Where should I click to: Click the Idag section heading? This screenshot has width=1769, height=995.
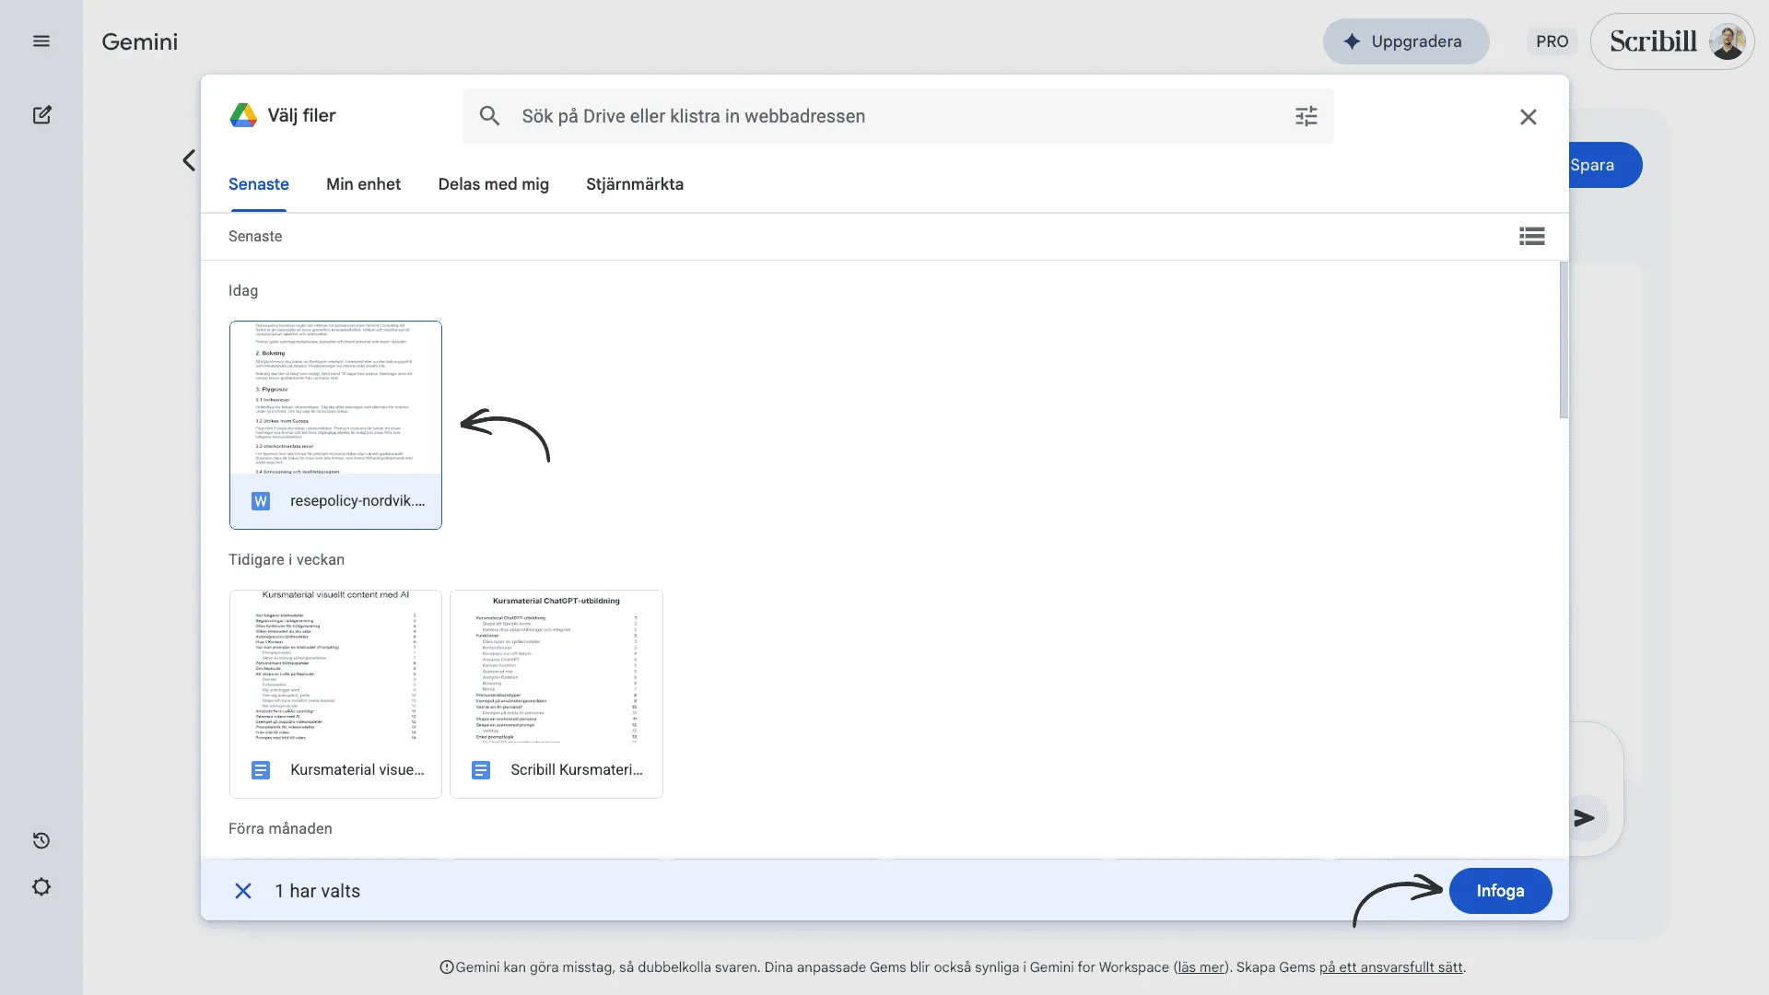[243, 291]
